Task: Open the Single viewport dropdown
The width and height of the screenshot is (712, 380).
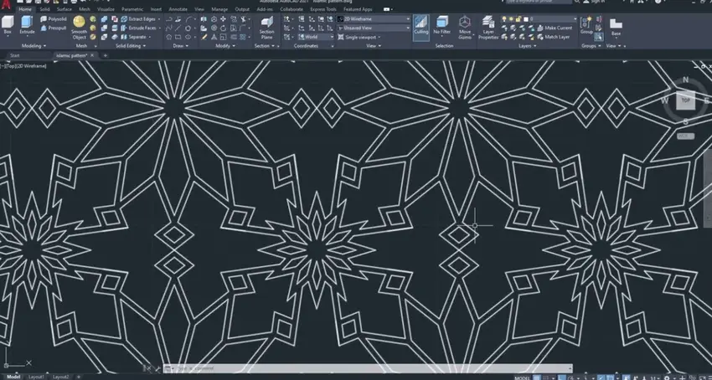Action: coord(359,37)
